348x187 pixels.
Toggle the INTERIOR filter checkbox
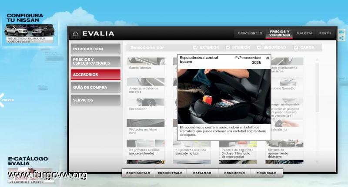(x=228, y=48)
